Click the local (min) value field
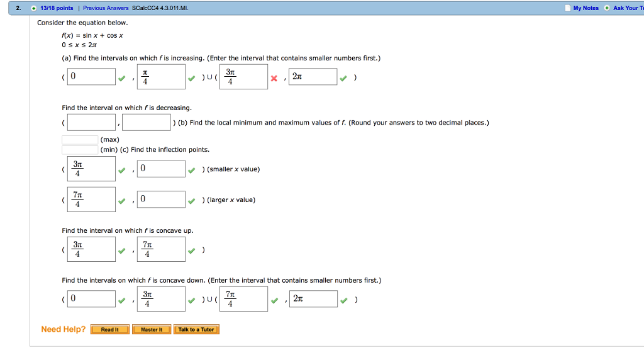Viewport: 644px width, 355px height. [x=80, y=150]
